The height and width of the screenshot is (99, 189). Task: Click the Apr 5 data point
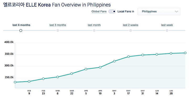[x=86, y=69]
